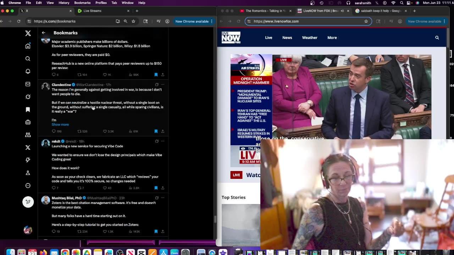Share the Clandestine post

pyautogui.click(x=163, y=131)
